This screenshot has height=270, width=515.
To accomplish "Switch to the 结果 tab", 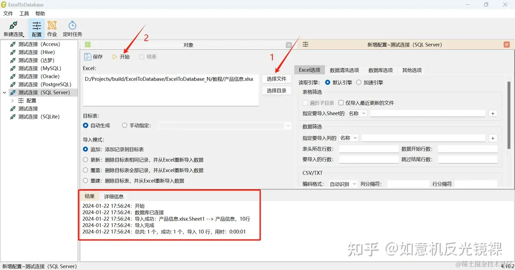I will click(x=90, y=196).
